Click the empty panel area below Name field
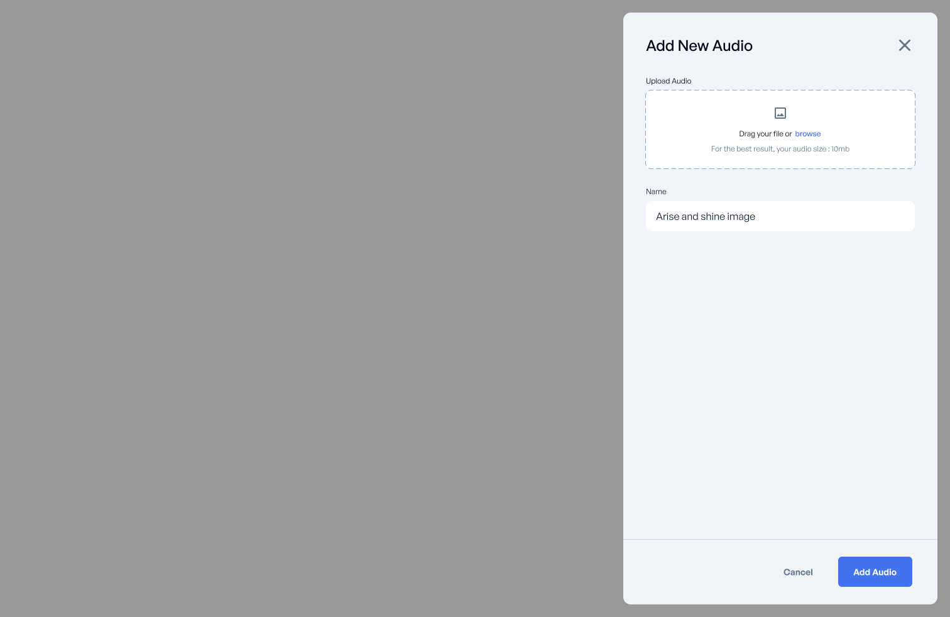Viewport: 950px width, 617px height. coord(780,383)
